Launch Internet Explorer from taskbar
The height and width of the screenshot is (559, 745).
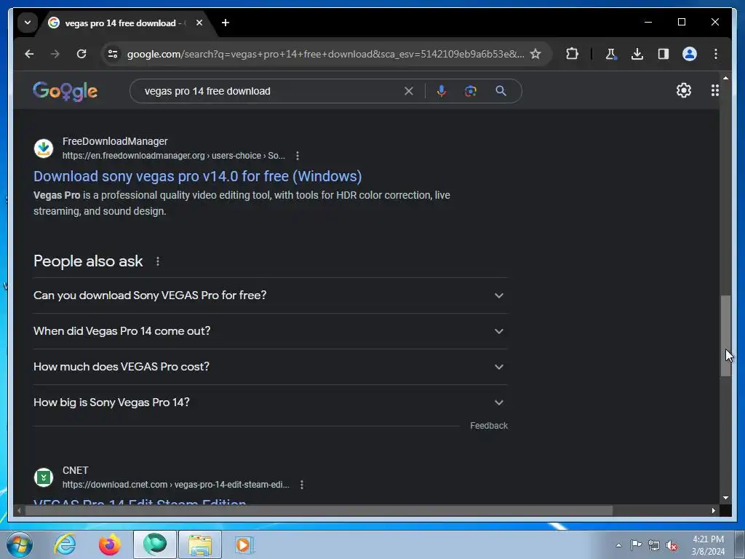click(65, 544)
